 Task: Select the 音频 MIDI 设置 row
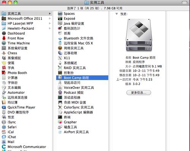click(82, 102)
